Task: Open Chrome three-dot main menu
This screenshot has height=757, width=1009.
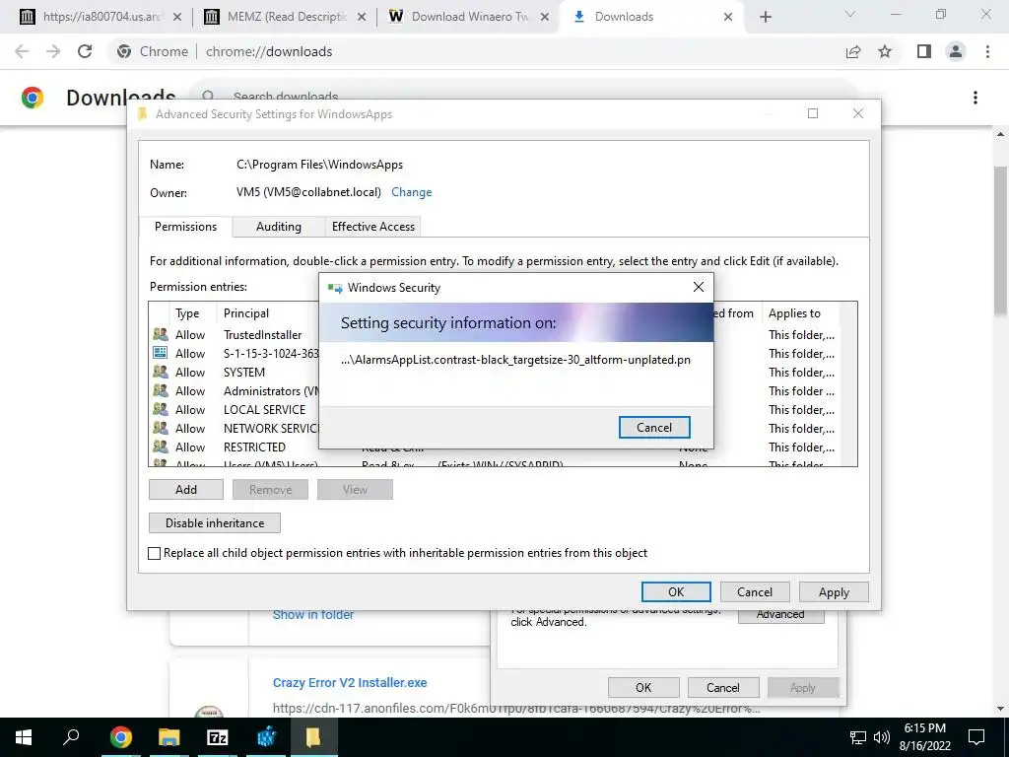Action: (x=987, y=51)
